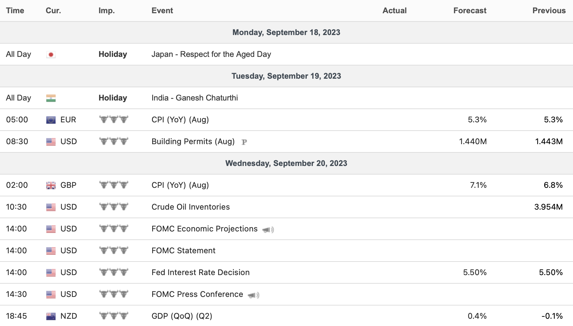Click preliminary release icon beside Building Permits

click(x=244, y=142)
